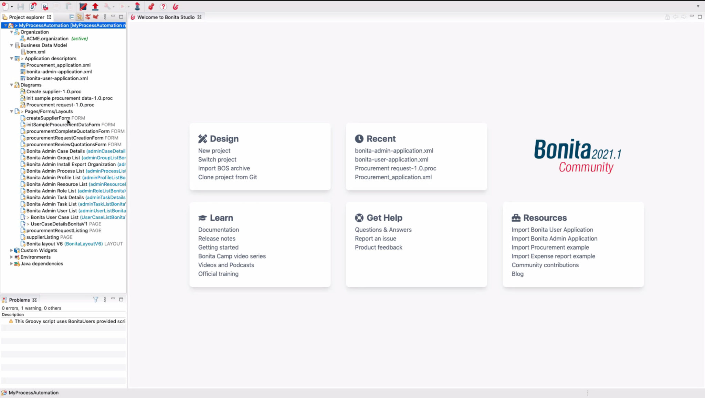
Task: Expand the Custom Widgets node
Action: [x=11, y=250]
